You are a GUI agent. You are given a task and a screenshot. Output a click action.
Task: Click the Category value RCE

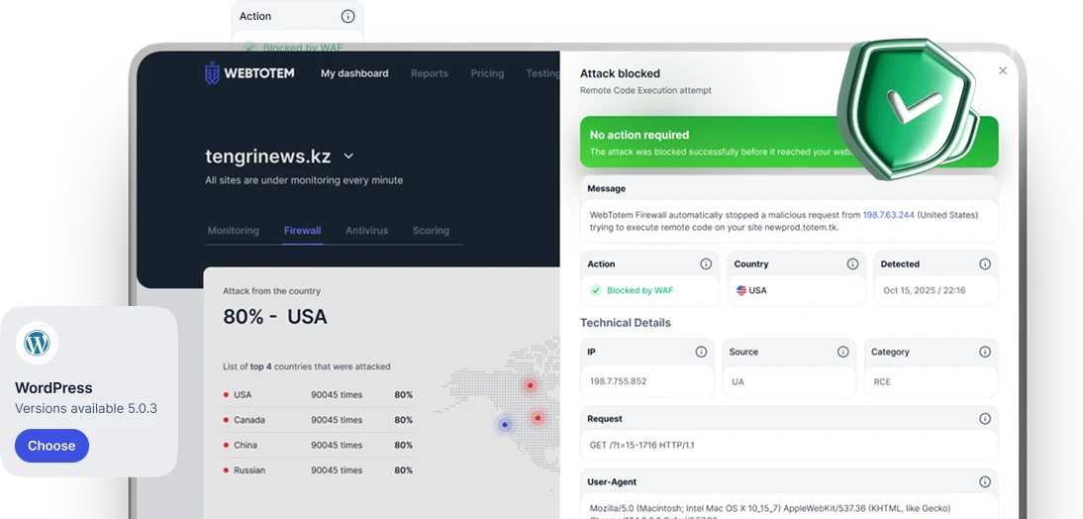pyautogui.click(x=882, y=381)
